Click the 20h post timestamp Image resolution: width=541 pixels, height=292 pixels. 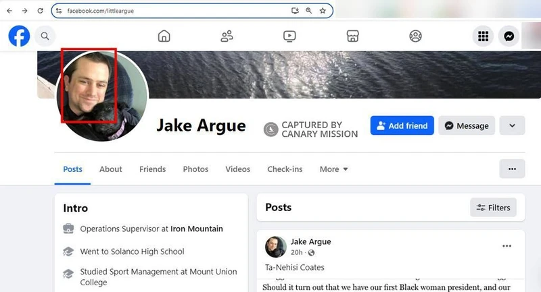(296, 252)
